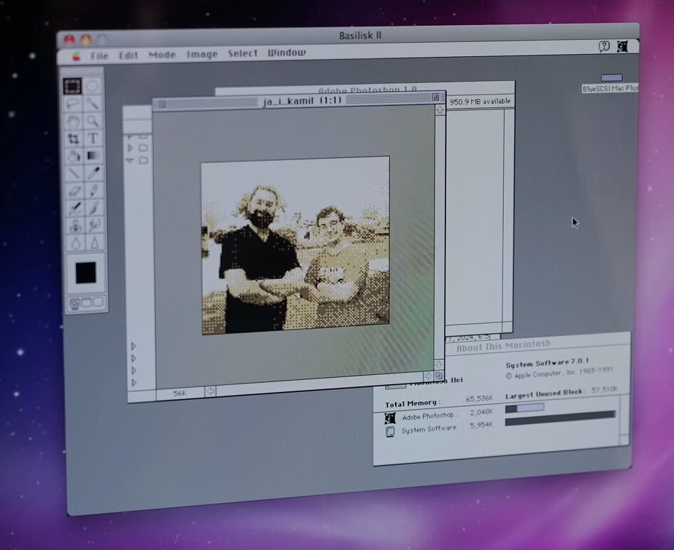Click the System Software 7.0.1 label
This screenshot has height=550, width=674.
pyautogui.click(x=547, y=363)
